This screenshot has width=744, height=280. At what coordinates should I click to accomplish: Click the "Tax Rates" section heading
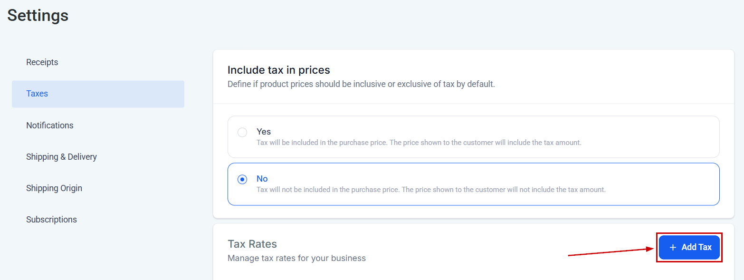click(x=252, y=244)
